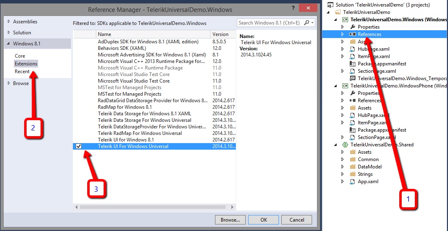The width and height of the screenshot is (448, 231).
Task: Uncheck Telerik UI For Windows Universal checkbox
Action: [79, 146]
